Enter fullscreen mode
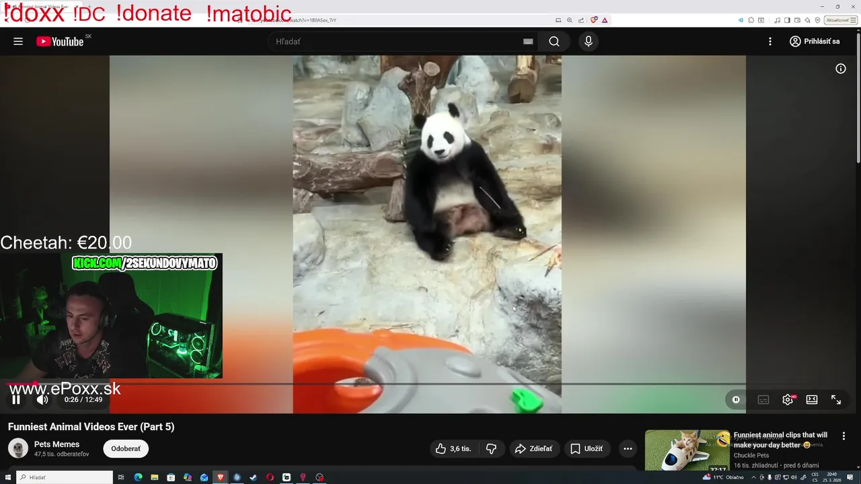Viewport: 861px width, 484px height. (836, 399)
